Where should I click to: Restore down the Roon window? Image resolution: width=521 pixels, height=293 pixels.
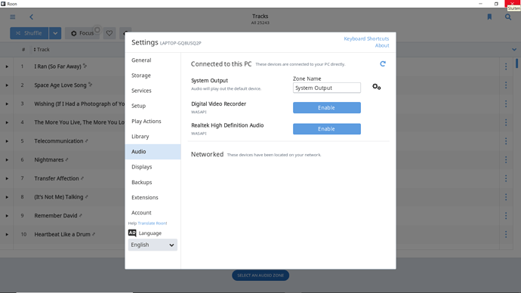pyautogui.click(x=496, y=4)
